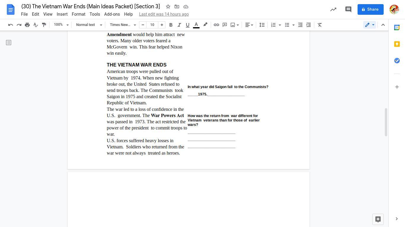Viewport: 405px width, 227px height.
Task: Open Google Tasks side panel
Action: tap(397, 61)
